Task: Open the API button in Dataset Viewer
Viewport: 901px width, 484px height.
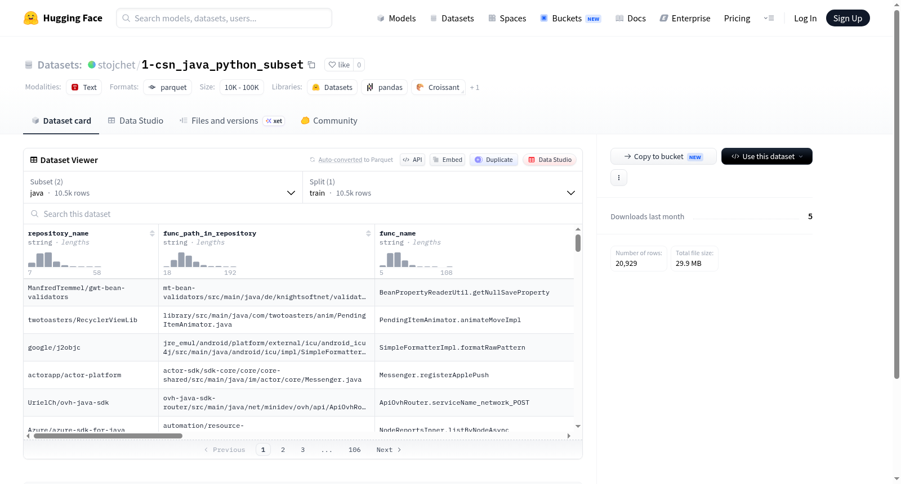Action: pos(412,160)
